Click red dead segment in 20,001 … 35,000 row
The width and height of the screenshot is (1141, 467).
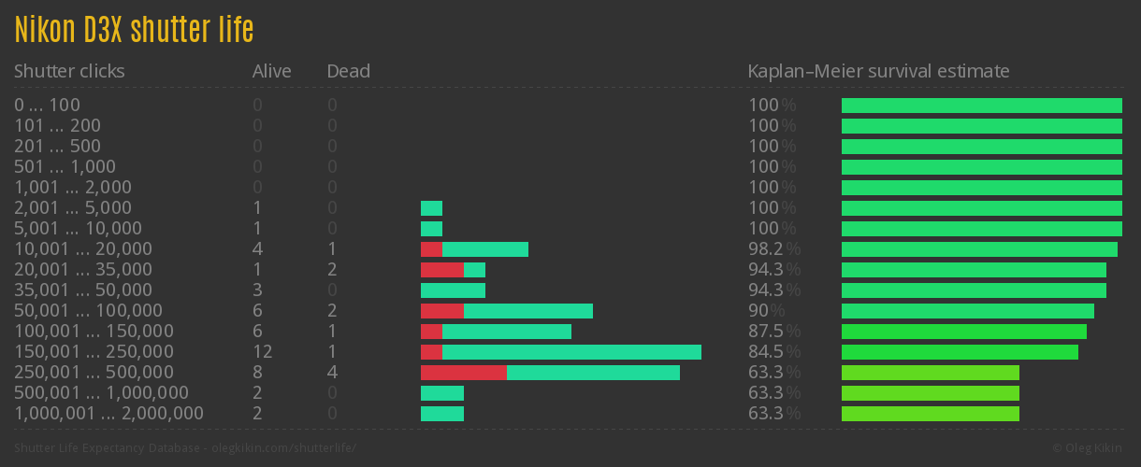pos(441,270)
